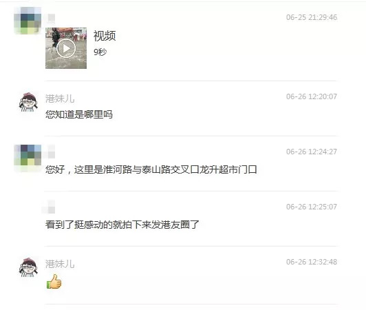Screen dimensions: 366x310
Task: Click 港妹儿 name above the thumbs-up emoji
Action: (60, 264)
